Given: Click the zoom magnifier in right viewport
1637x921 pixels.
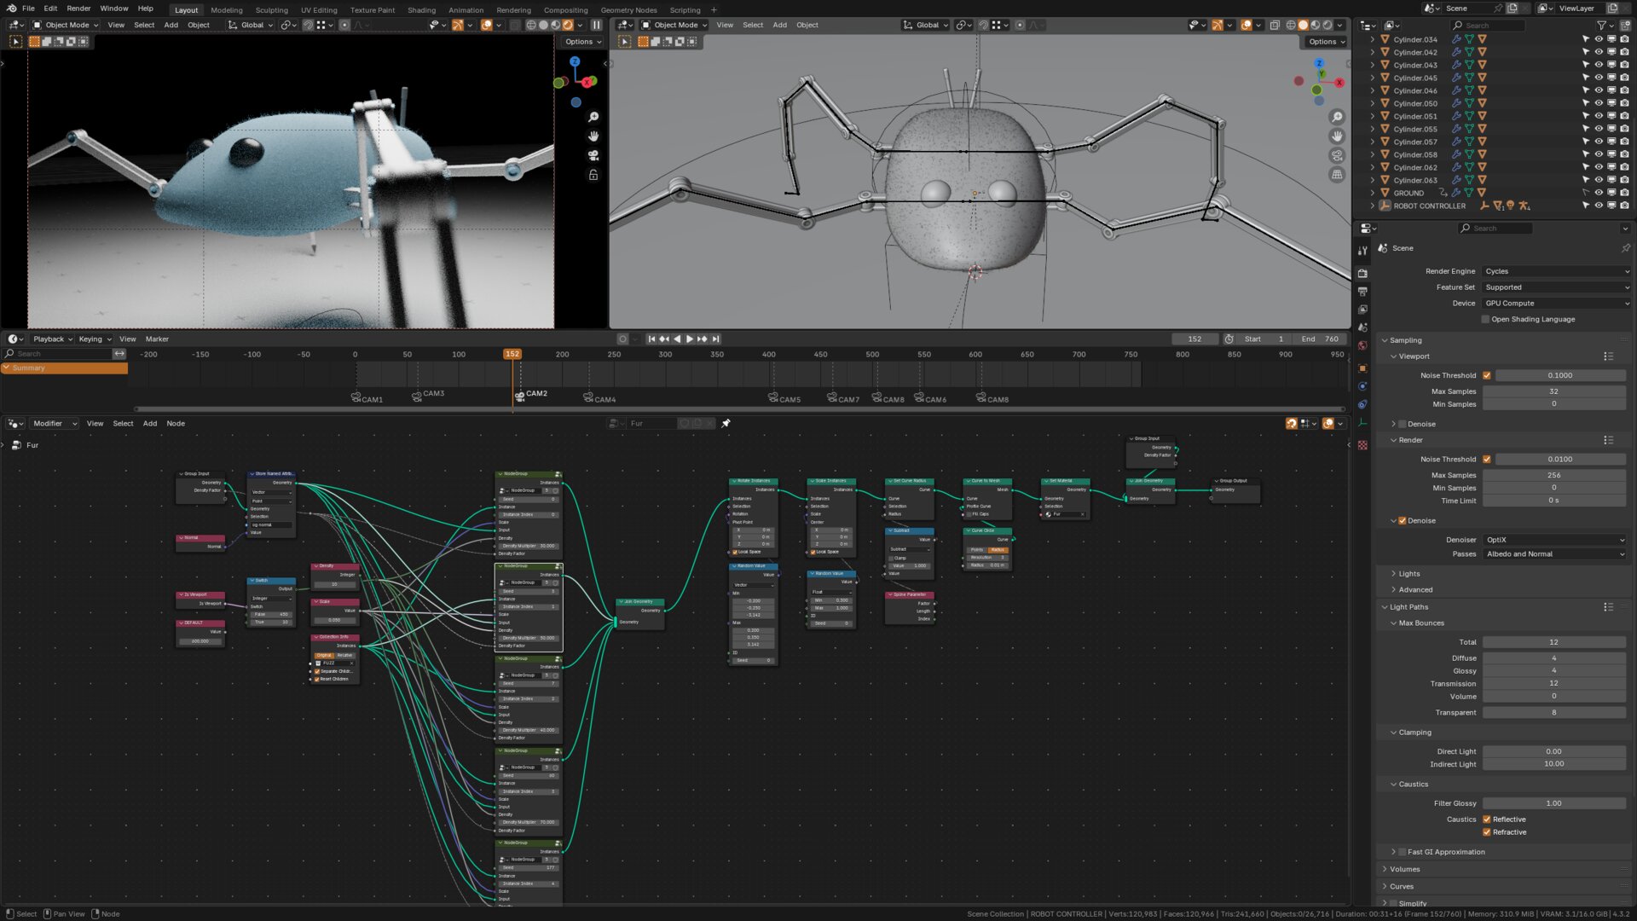Looking at the screenshot, I should pos(1337,117).
